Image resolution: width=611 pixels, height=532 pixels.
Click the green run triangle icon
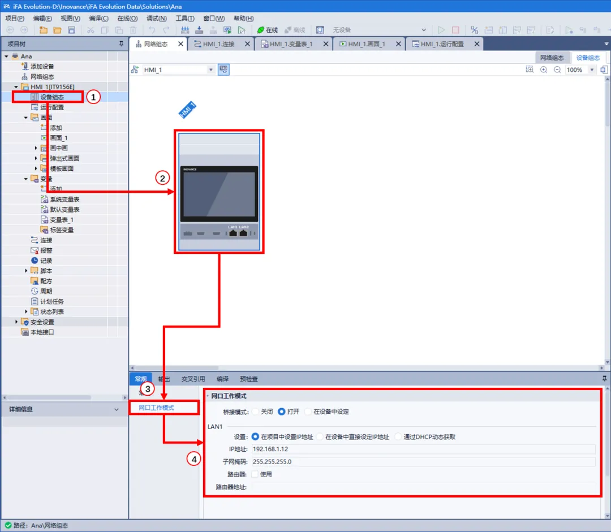click(x=441, y=30)
